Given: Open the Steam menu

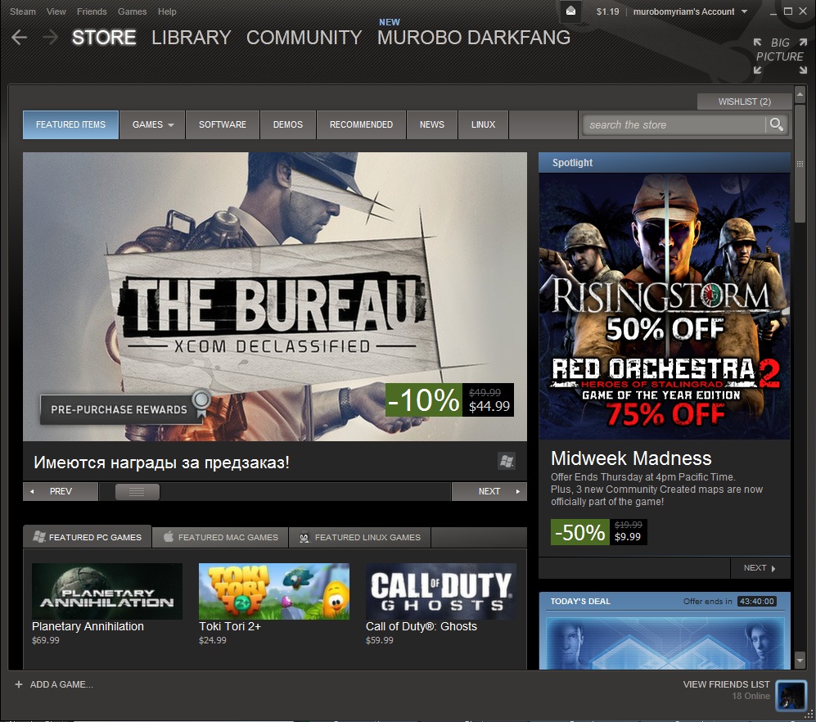Looking at the screenshot, I should point(23,11).
